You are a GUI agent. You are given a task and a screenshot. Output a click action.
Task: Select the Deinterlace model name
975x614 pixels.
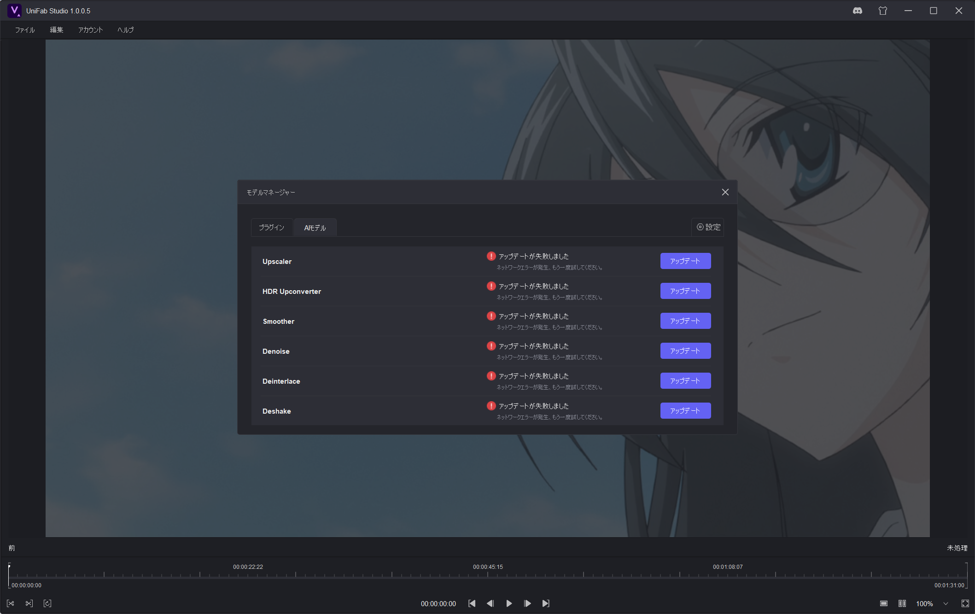tap(281, 381)
